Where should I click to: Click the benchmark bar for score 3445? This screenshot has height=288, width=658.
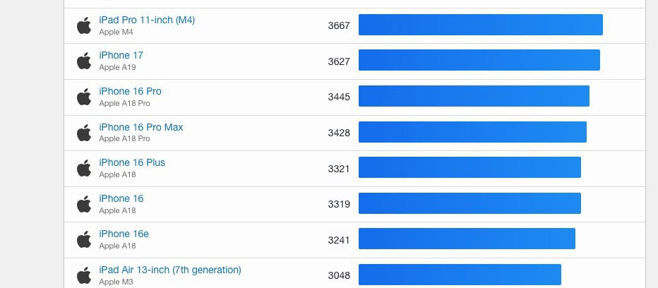tap(474, 96)
